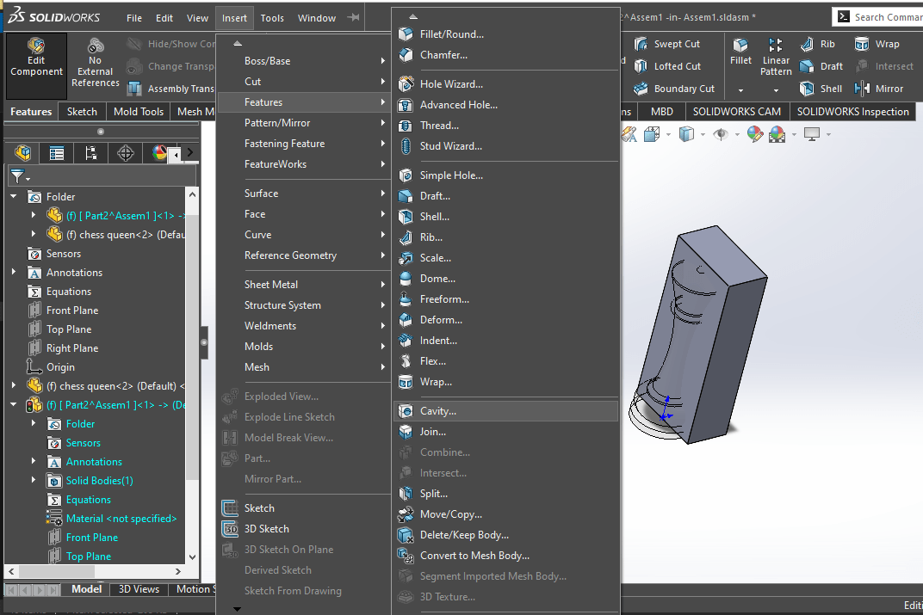Select Material <not specified> item

coord(121,519)
